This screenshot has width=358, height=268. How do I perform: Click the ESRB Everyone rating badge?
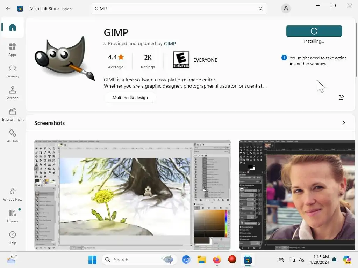point(181,60)
